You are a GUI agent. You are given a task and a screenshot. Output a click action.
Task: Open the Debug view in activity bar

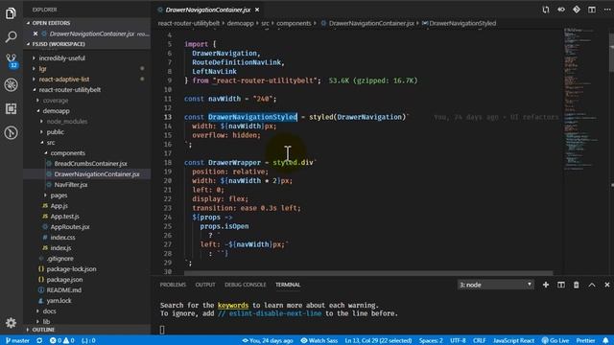click(11, 84)
